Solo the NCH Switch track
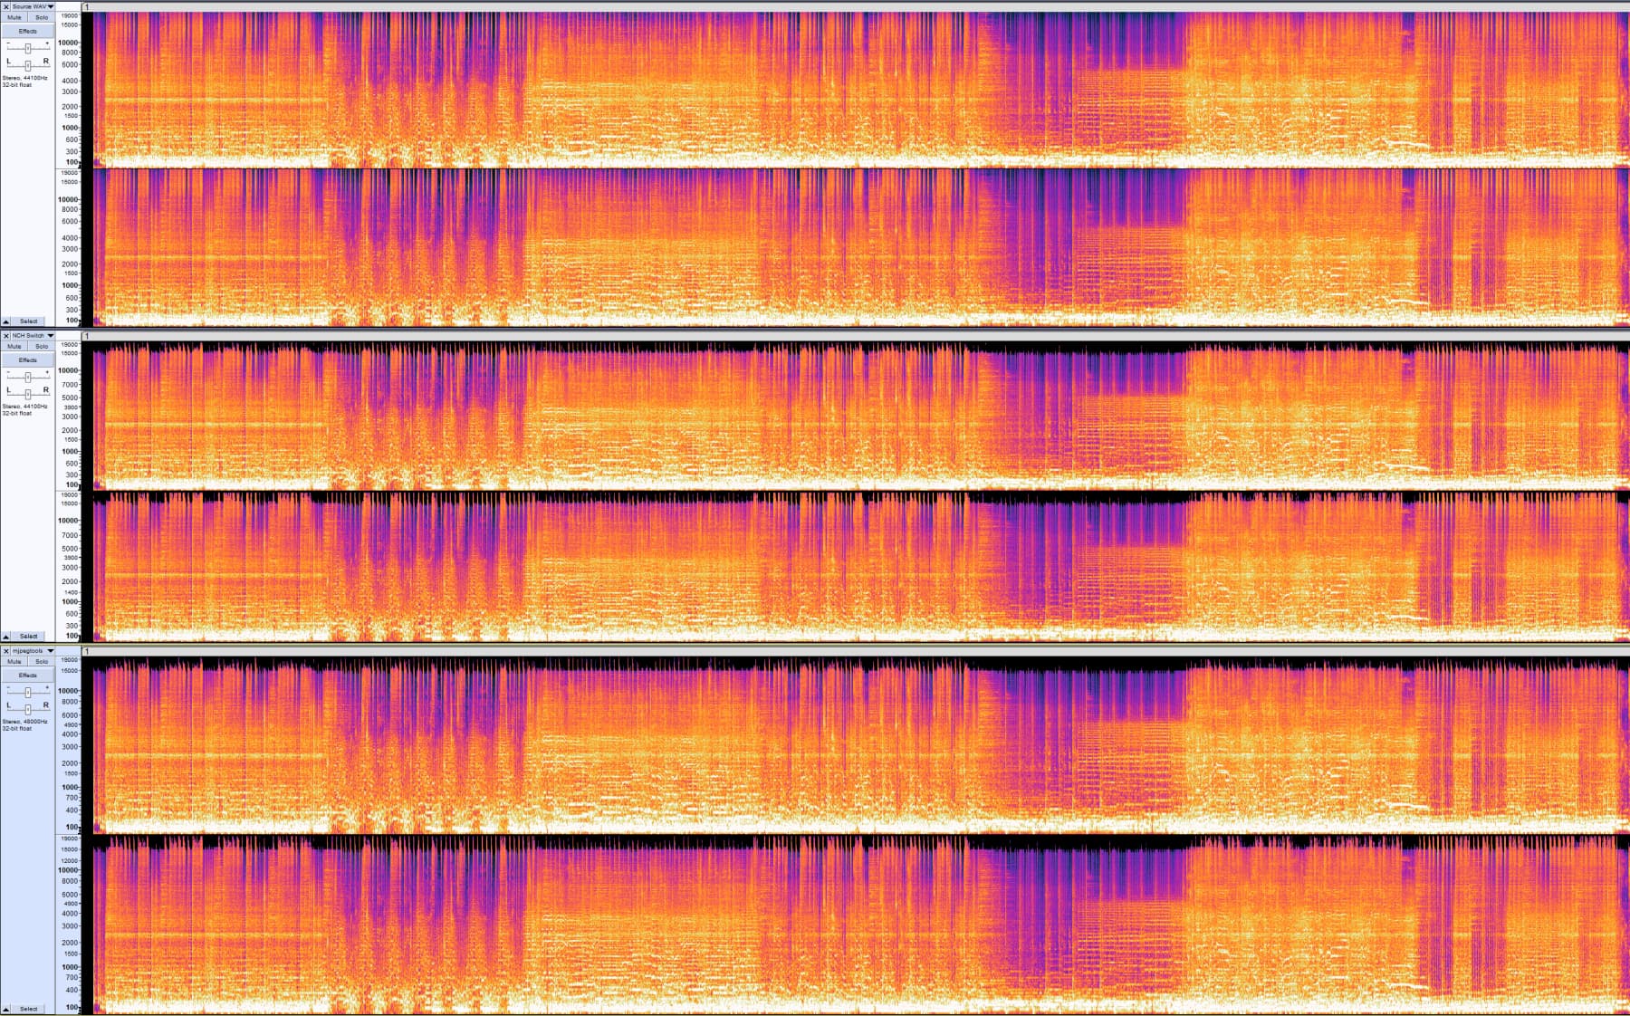Screen dimensions: 1630x1016 (42, 346)
